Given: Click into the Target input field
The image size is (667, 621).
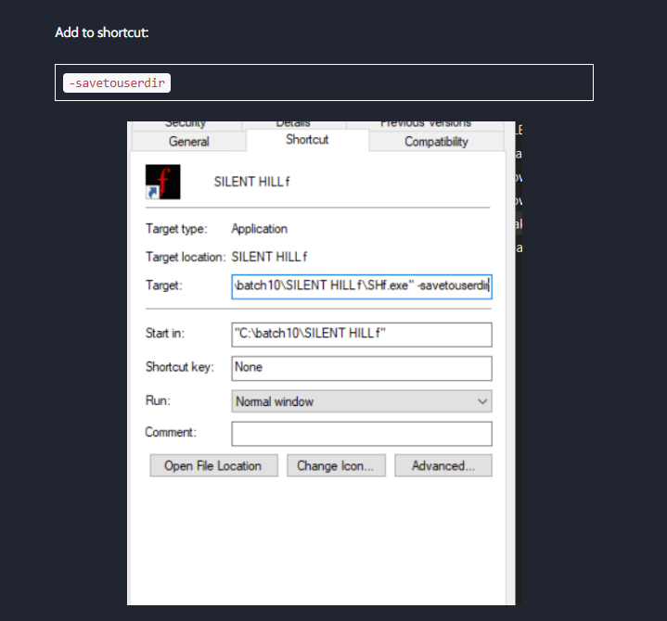Looking at the screenshot, I should (362, 286).
